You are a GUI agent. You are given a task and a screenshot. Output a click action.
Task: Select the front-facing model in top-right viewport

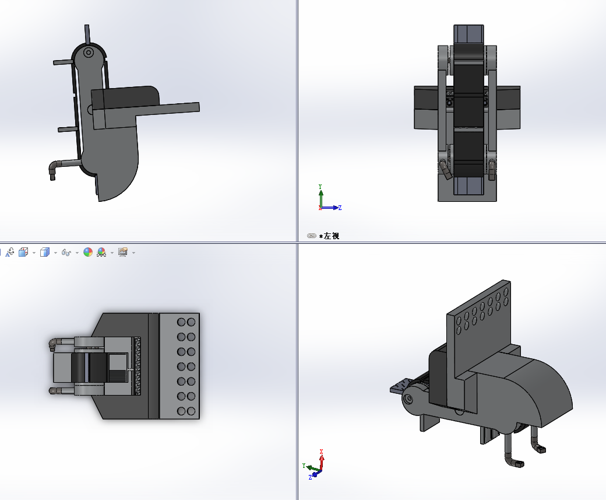467,113
